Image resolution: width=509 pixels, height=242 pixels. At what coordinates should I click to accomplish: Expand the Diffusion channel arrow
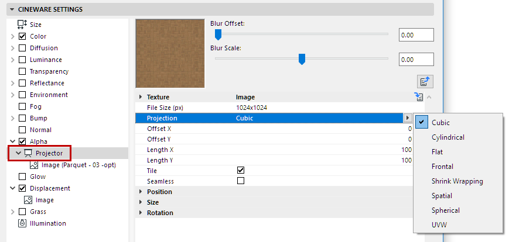(13, 48)
